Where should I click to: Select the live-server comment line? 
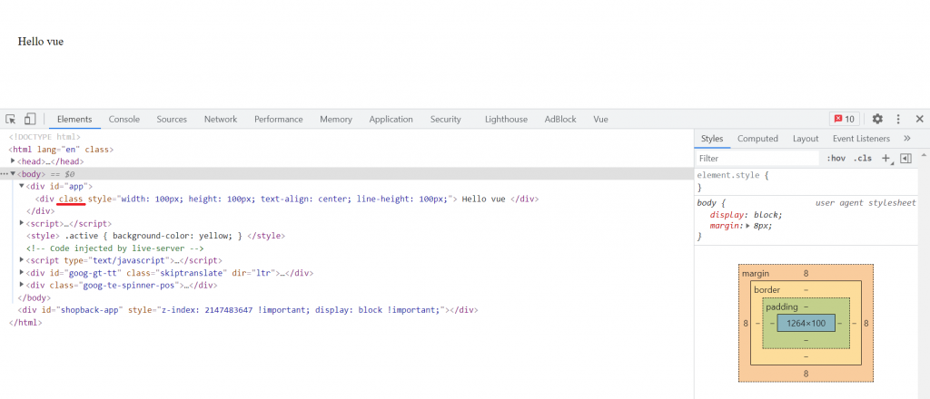coord(115,248)
